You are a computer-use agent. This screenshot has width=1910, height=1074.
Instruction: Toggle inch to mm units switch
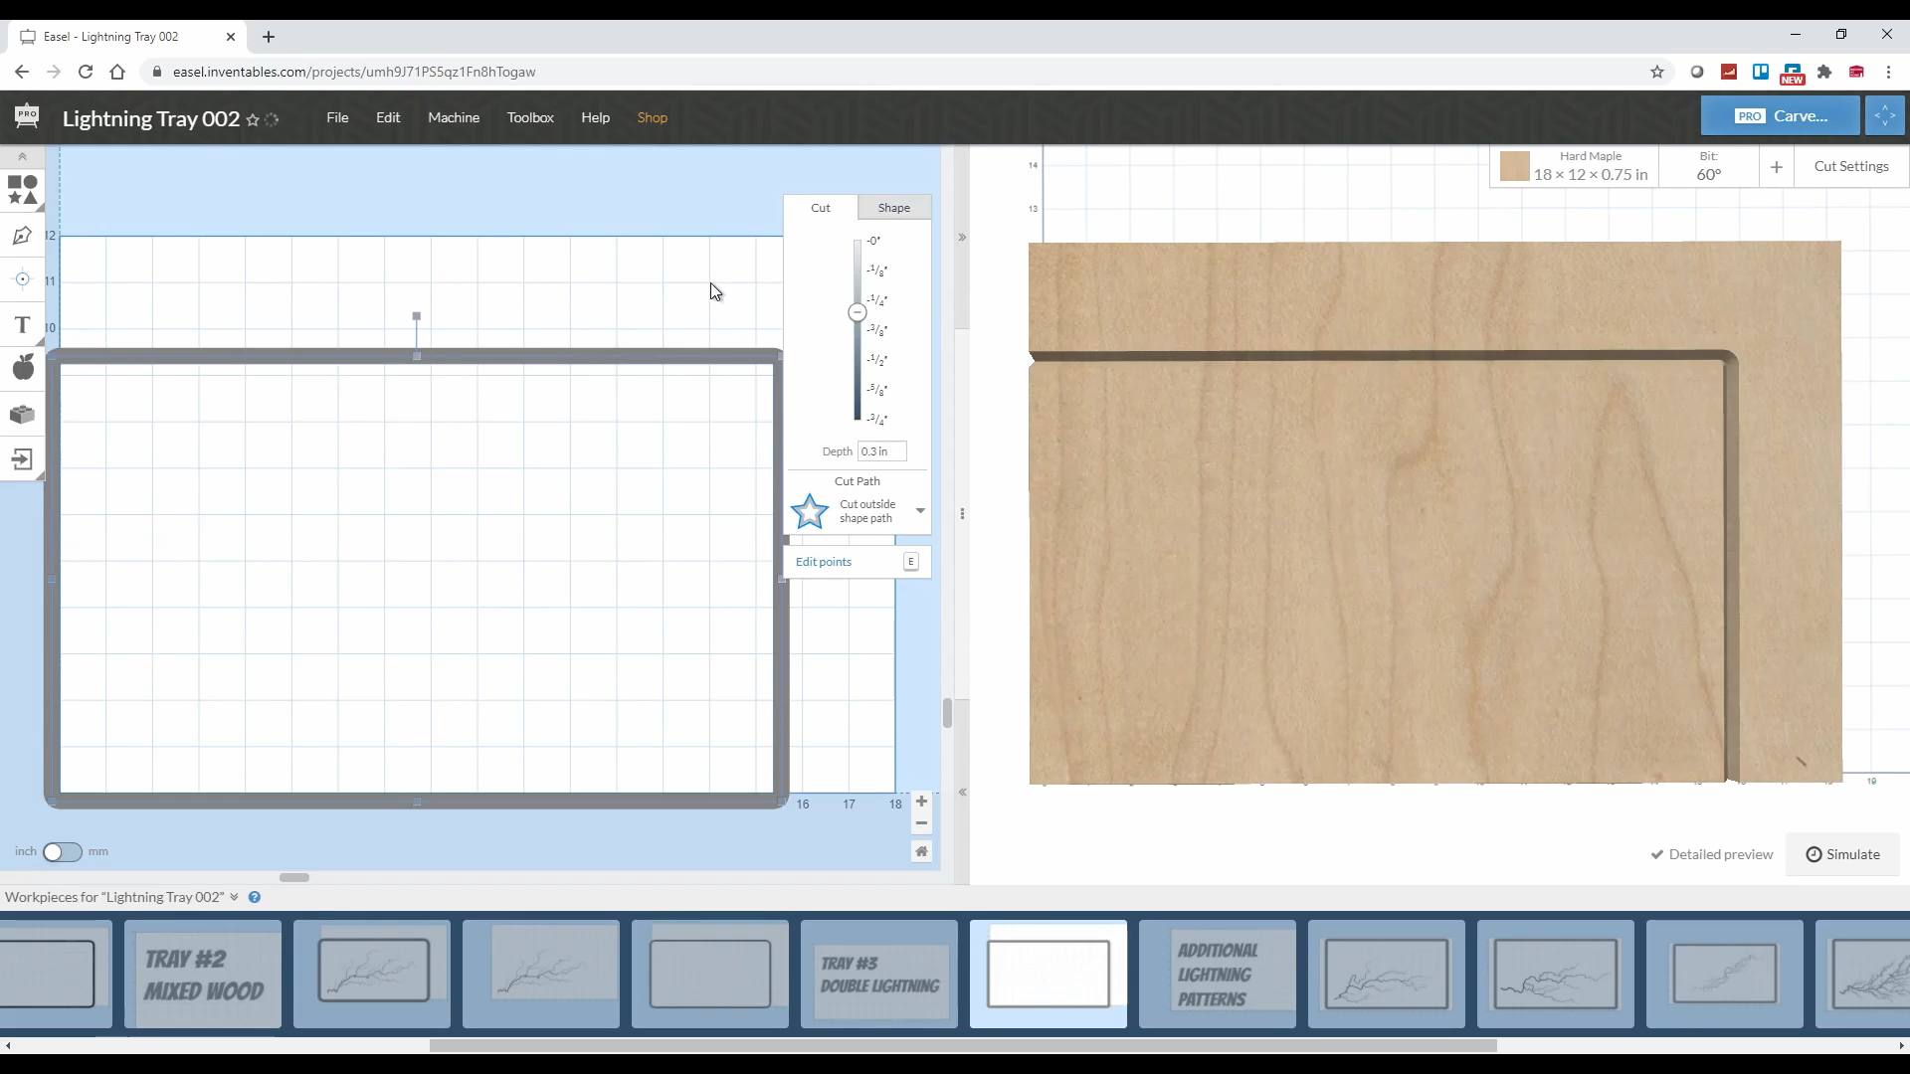(62, 851)
